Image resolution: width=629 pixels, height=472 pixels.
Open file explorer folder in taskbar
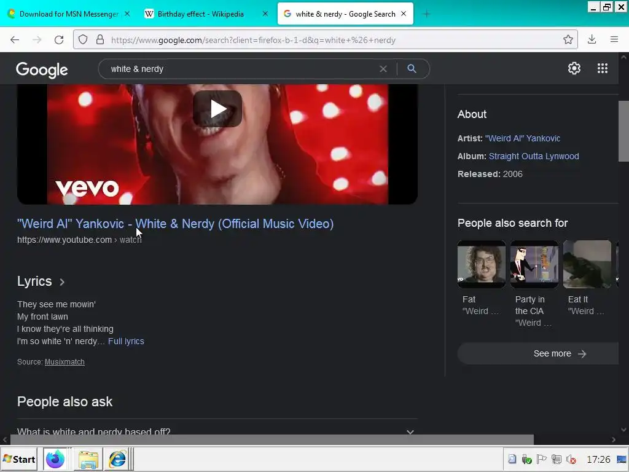tap(88, 459)
